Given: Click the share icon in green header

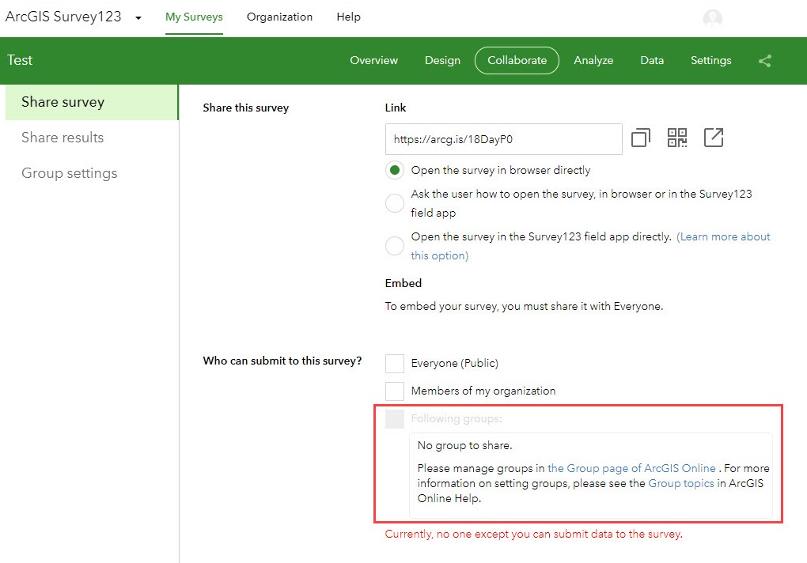Looking at the screenshot, I should pos(764,61).
